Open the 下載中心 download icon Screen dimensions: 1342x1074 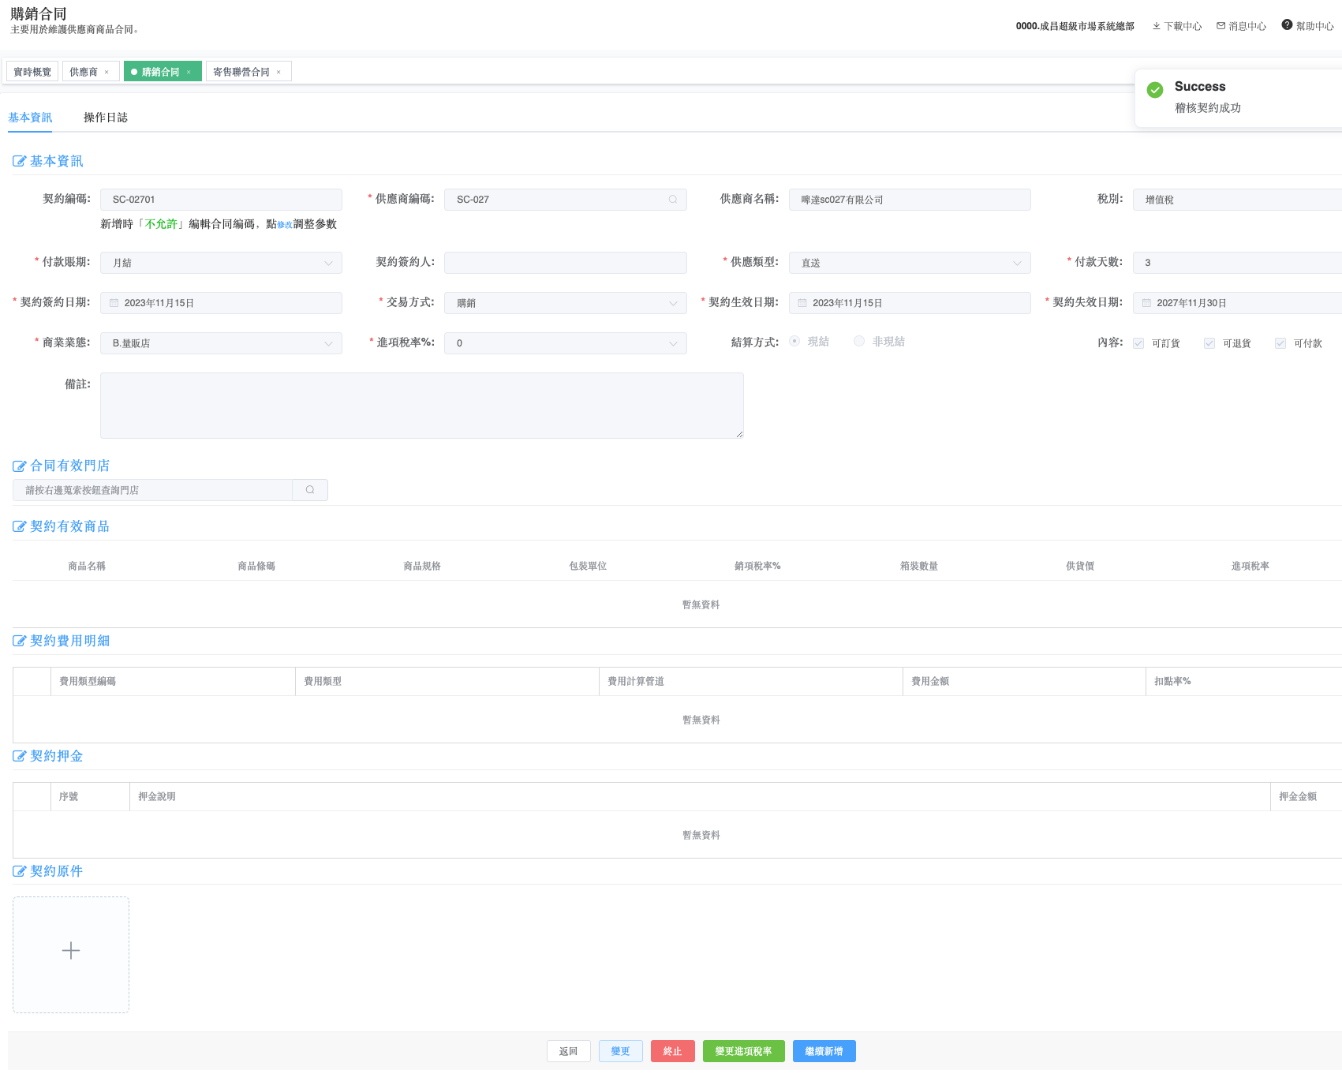[1157, 26]
